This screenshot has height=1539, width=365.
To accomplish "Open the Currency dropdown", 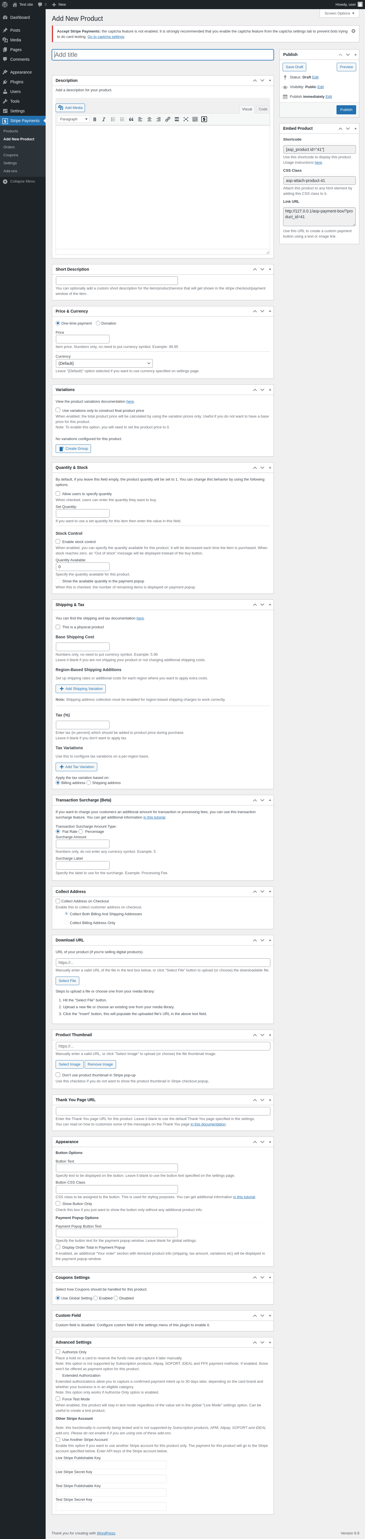I will pos(104,363).
